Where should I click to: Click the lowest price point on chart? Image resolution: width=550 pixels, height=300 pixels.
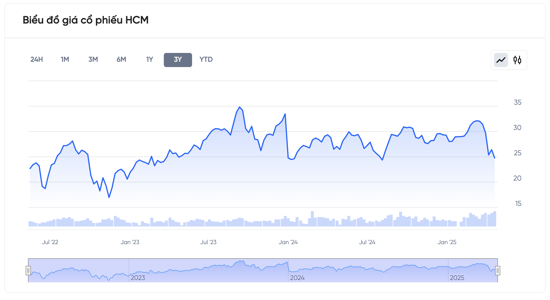tap(109, 197)
